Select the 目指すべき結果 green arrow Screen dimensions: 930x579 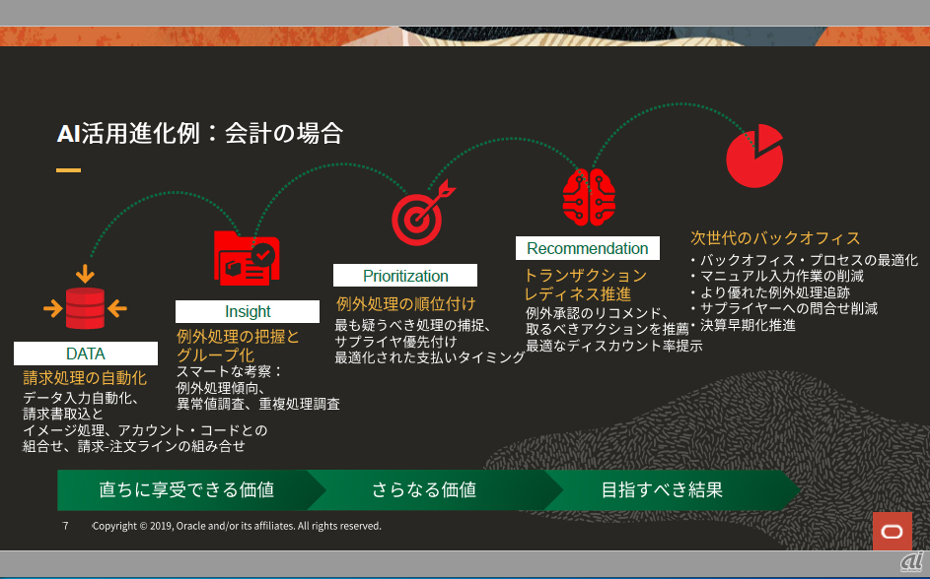(662, 489)
